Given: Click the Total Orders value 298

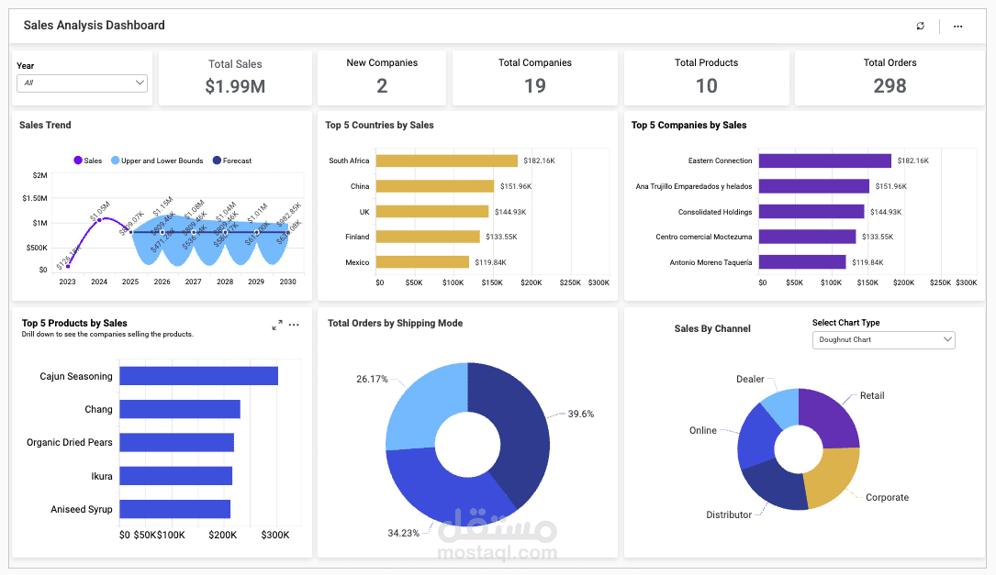Looking at the screenshot, I should 890,85.
